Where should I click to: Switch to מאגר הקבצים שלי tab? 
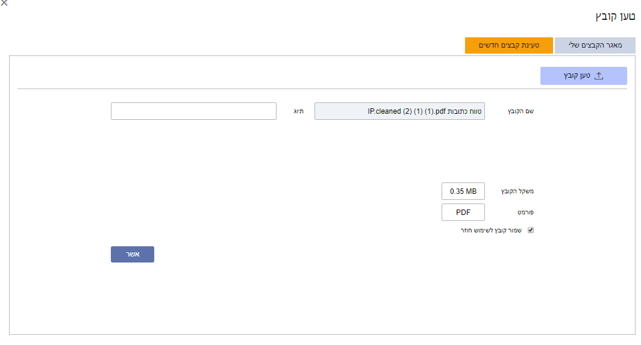click(x=595, y=45)
